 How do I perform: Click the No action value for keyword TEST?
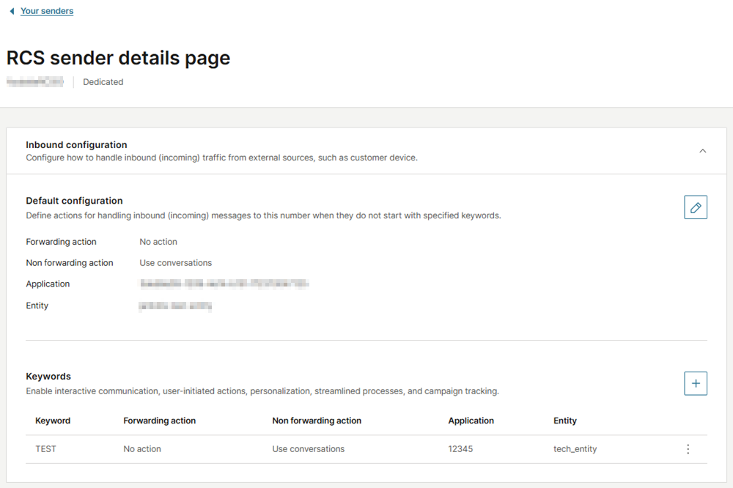coord(142,448)
